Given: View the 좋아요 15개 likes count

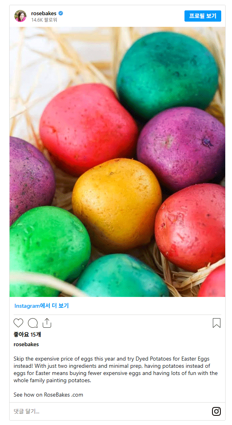Looking at the screenshot, I should 27,335.
